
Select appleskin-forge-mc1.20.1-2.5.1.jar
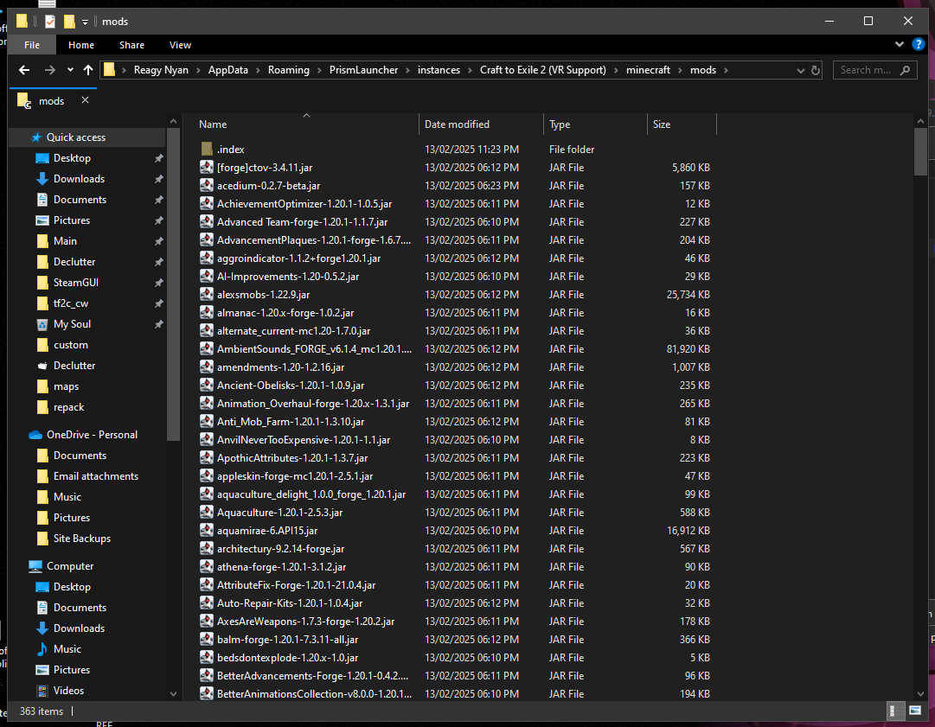coord(295,476)
